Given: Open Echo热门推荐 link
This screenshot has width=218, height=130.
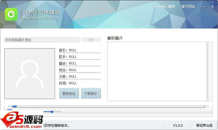Looking at the screenshot, I should [165, 6].
